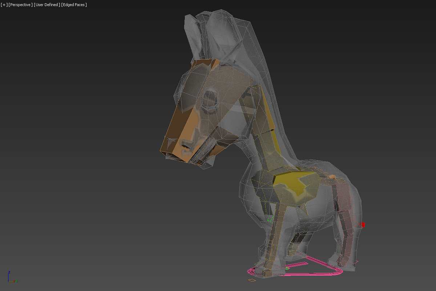Viewport: 436px width, 291px height.
Task: Open the [+] viewport general menu
Action: (x=4, y=5)
